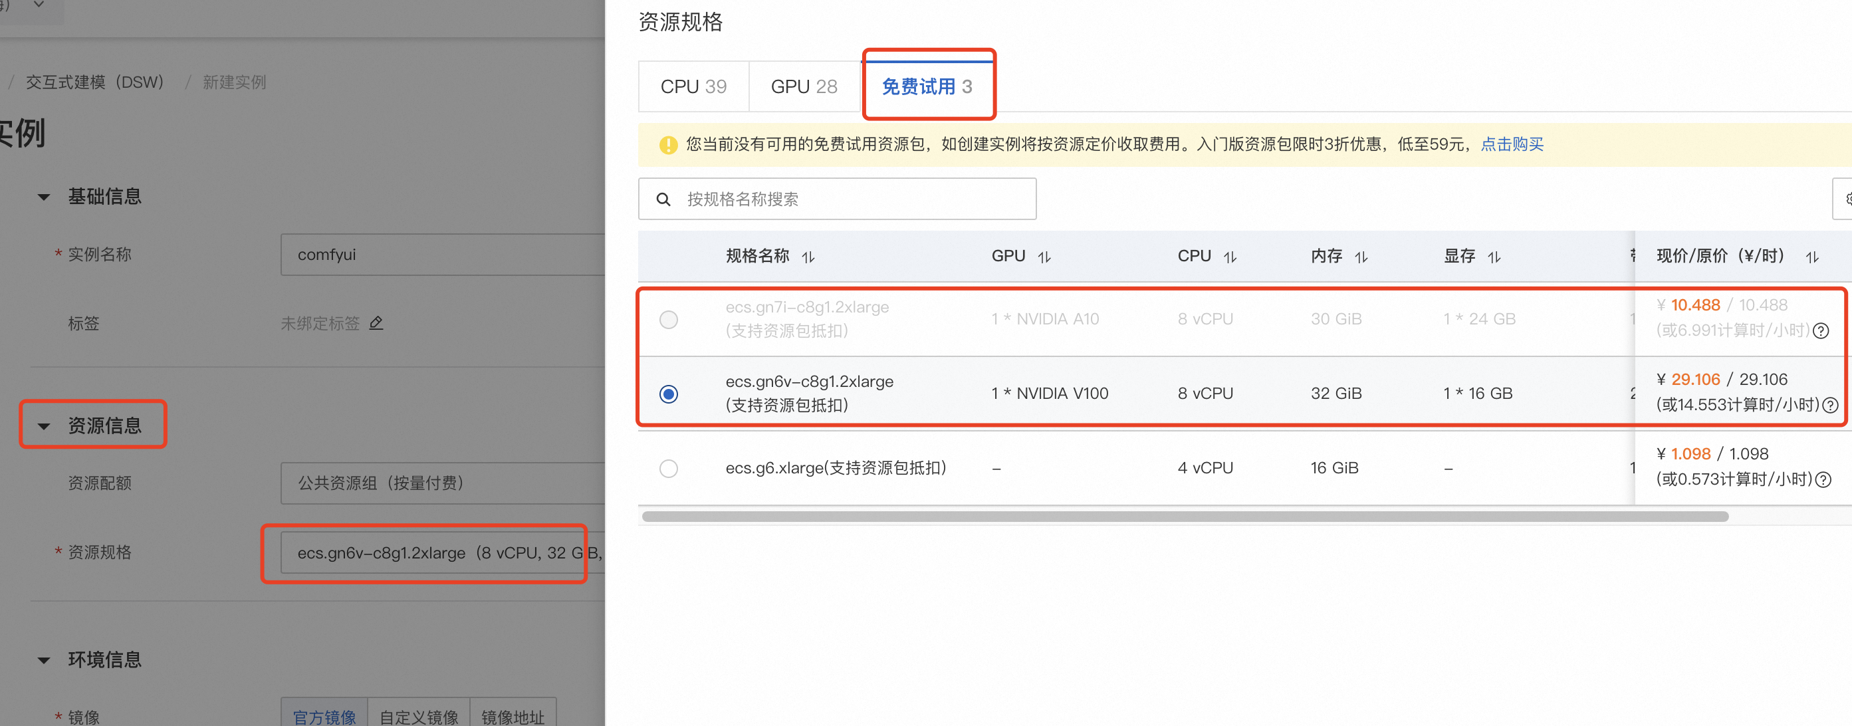The image size is (1852, 726).
Task: Click the ¥ 1.098 price text
Action: coord(1683,454)
